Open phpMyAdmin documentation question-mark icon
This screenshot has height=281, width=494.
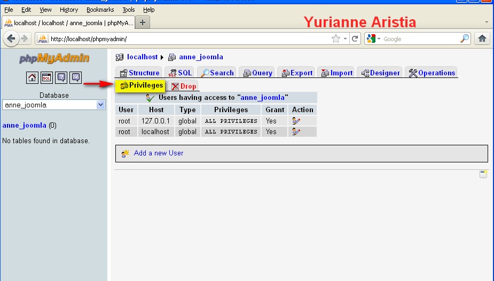pos(61,77)
